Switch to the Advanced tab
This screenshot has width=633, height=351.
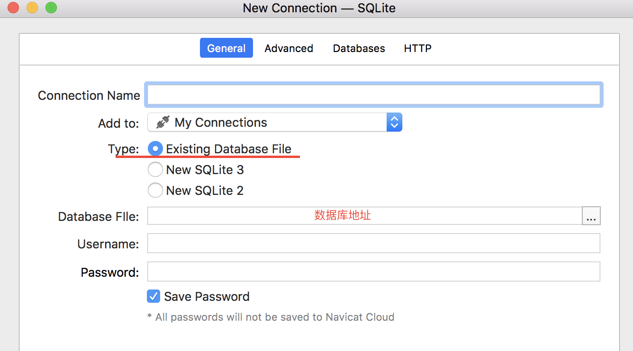coord(289,48)
